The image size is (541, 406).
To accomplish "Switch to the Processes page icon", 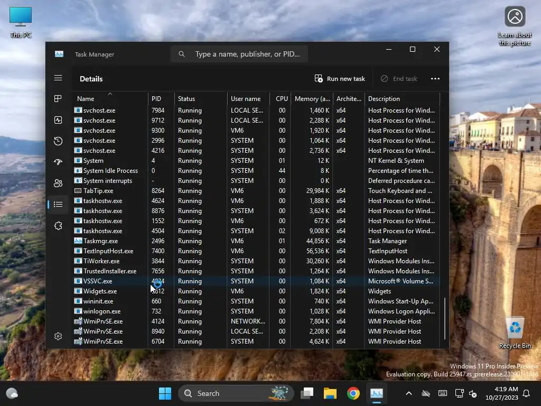I will pos(58,99).
